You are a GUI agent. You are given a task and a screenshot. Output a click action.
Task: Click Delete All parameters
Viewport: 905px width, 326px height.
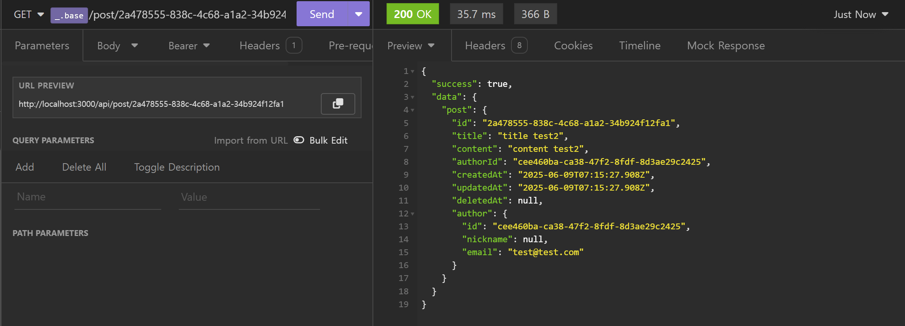[x=84, y=167]
